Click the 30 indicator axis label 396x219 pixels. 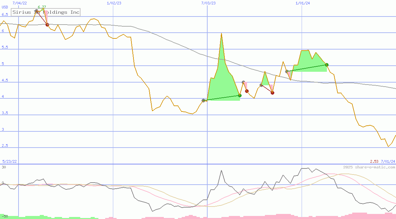4,167
